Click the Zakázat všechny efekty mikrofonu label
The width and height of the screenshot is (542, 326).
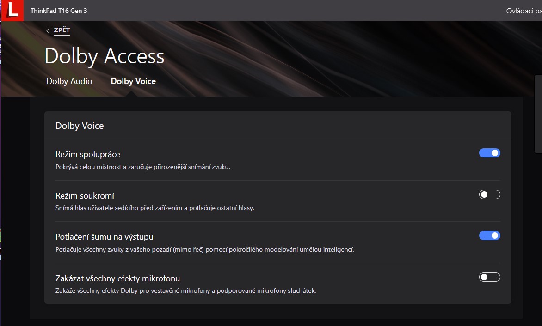[x=117, y=278]
